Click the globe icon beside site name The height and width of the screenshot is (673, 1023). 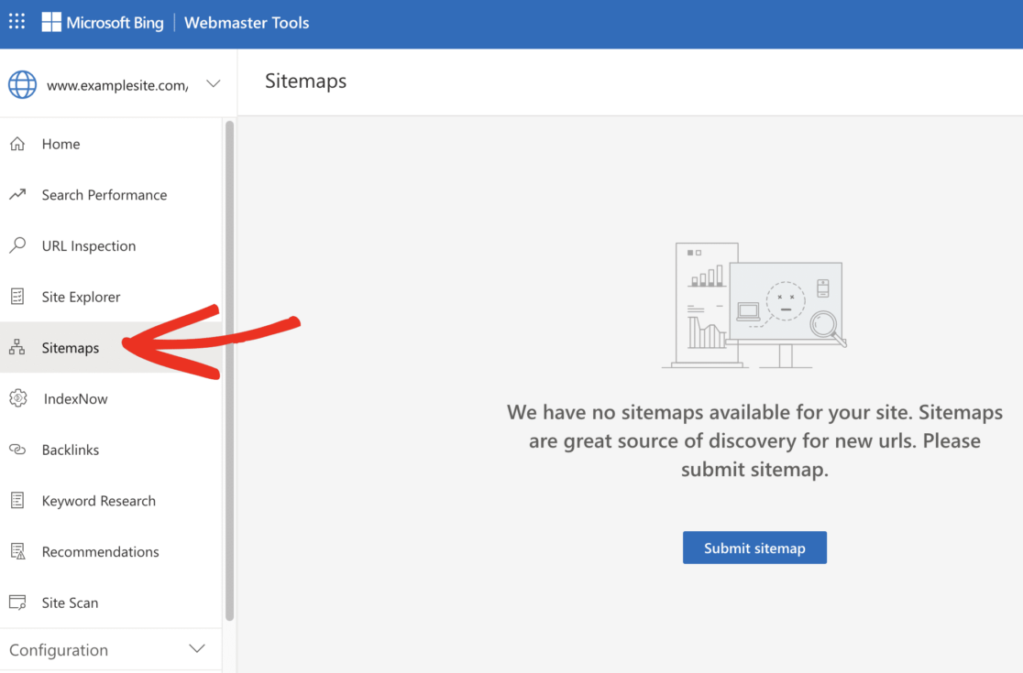[x=20, y=84]
